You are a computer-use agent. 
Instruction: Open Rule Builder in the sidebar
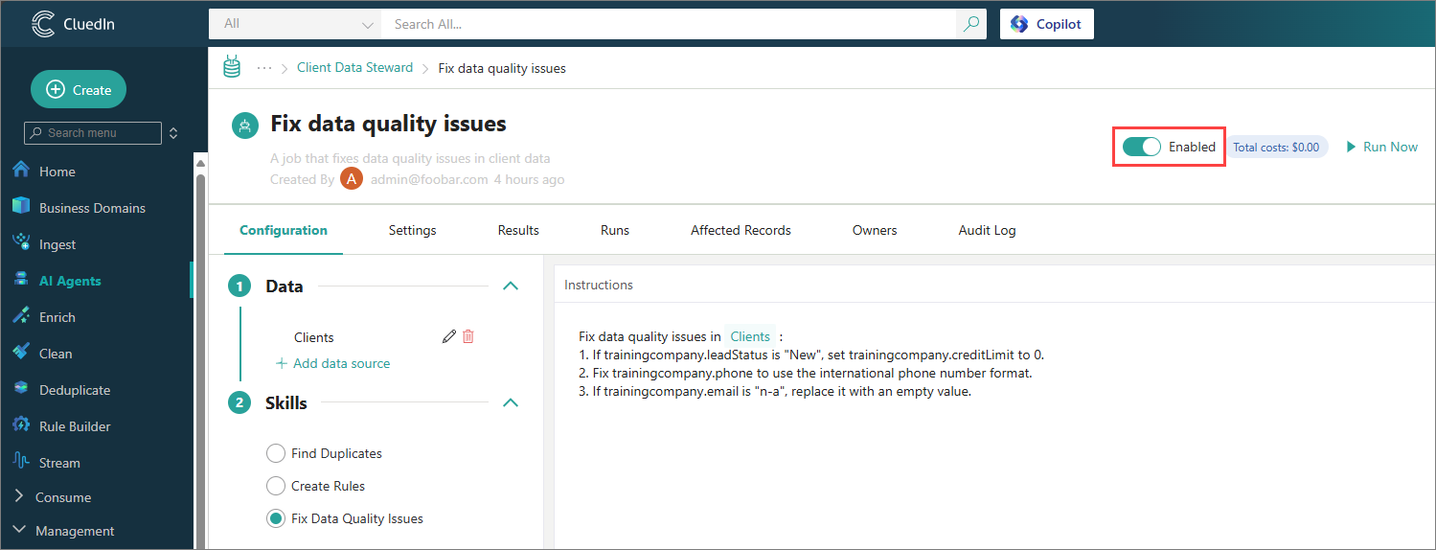click(74, 426)
